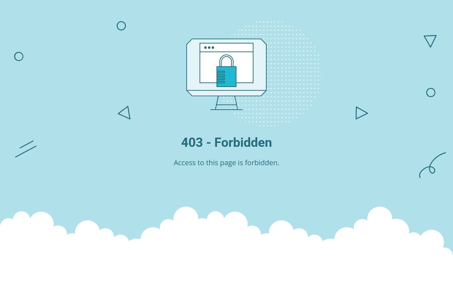Click the combination dial lines on the padlock

pos(221,77)
